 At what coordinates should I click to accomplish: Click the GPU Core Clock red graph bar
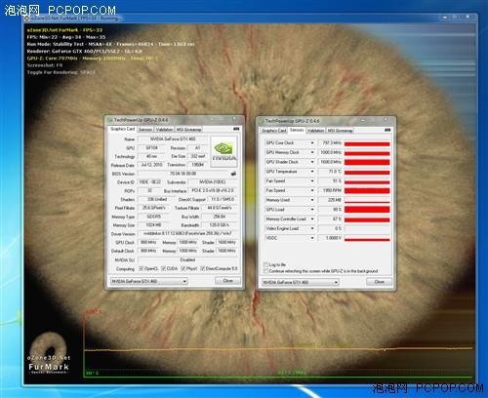367,143
